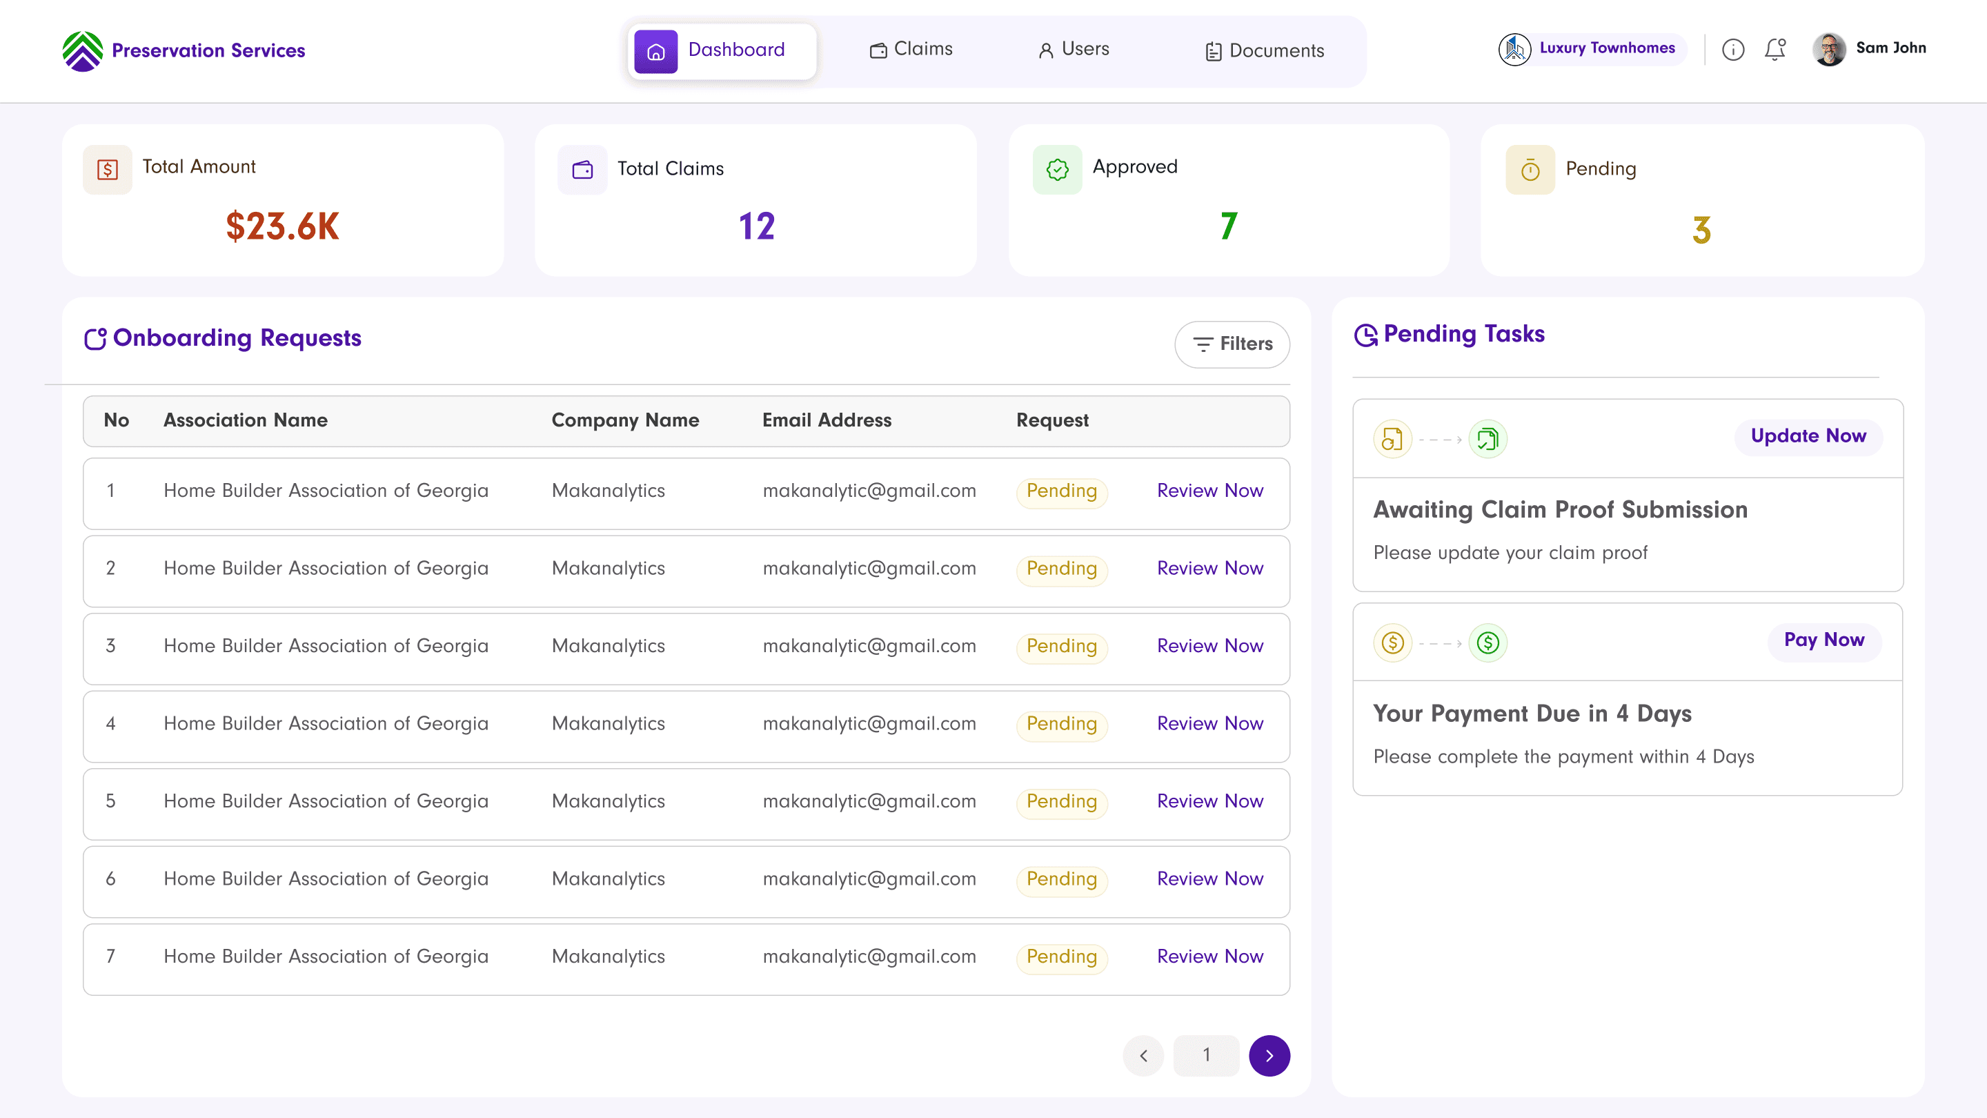Viewport: 1987px width, 1118px height.
Task: Click Sam John's profile avatar
Action: 1829,50
